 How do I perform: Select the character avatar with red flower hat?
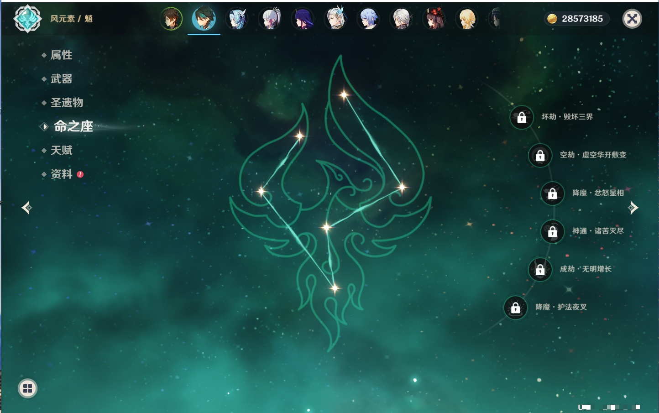pos(434,19)
